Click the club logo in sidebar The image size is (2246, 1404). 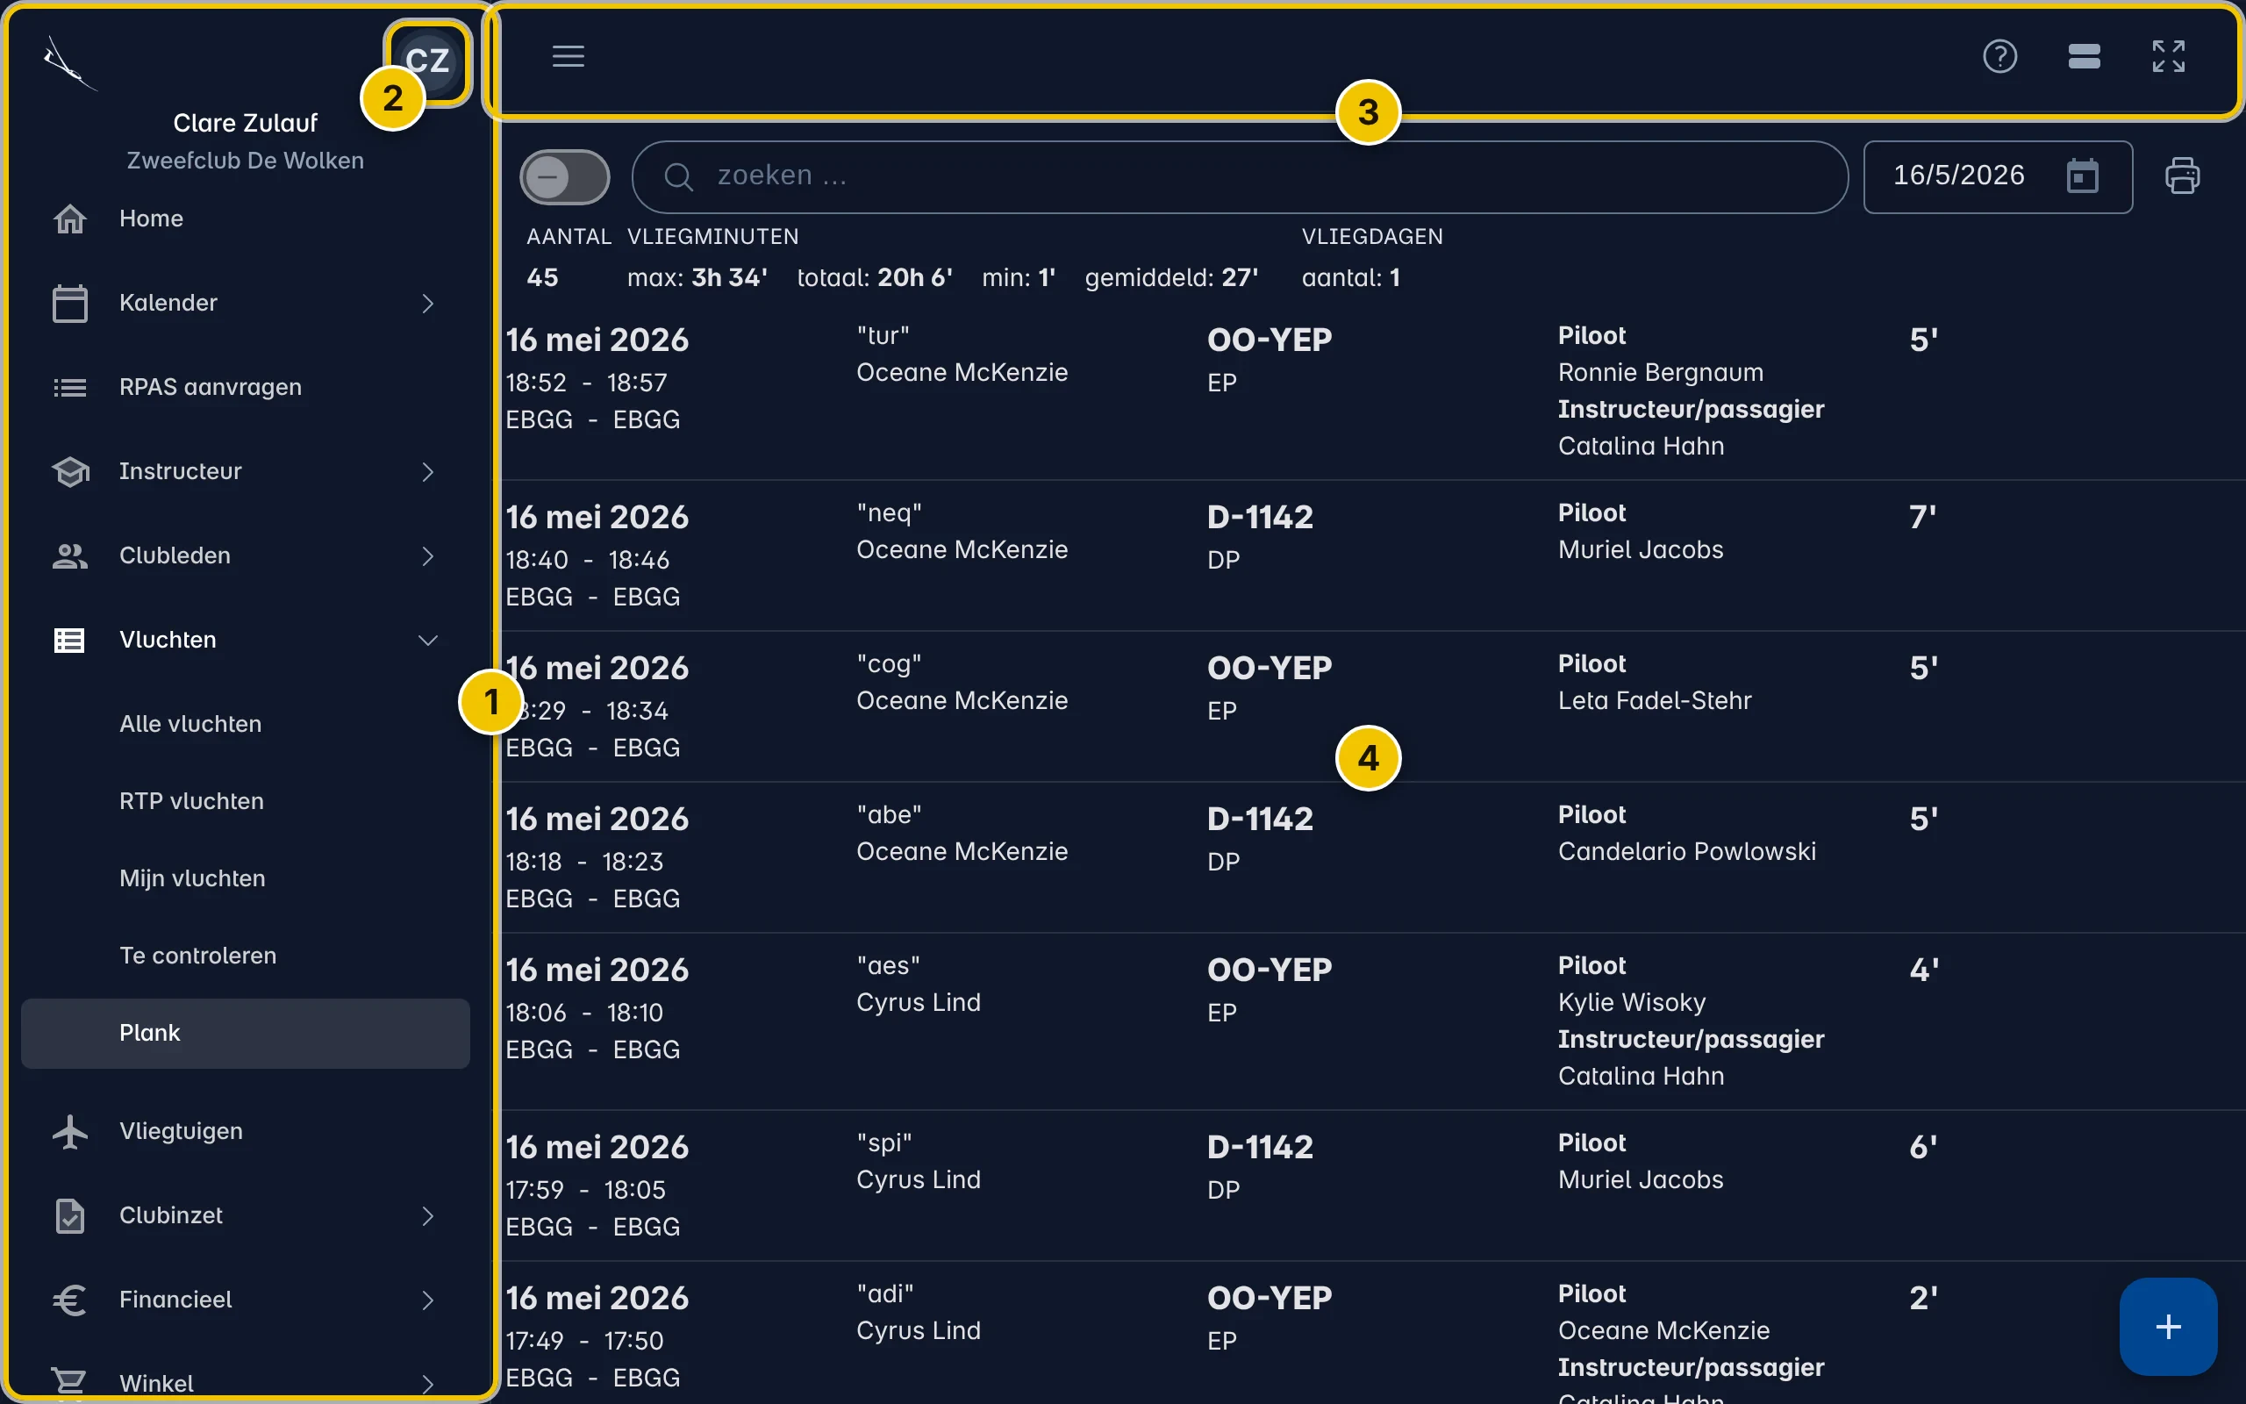[69, 63]
